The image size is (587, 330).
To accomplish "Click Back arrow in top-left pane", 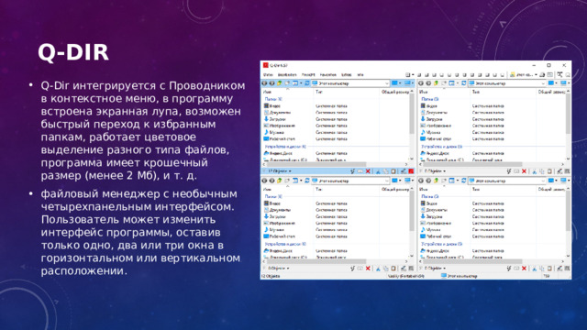I will tap(265, 83).
